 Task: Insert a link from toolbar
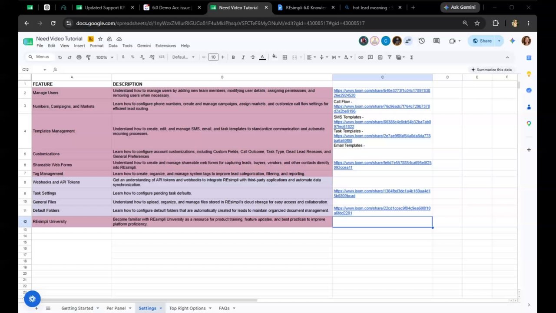click(361, 57)
